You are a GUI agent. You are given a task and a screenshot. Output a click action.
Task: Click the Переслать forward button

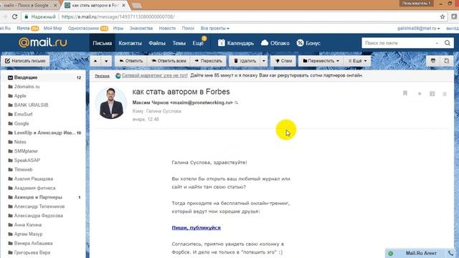pos(208,61)
